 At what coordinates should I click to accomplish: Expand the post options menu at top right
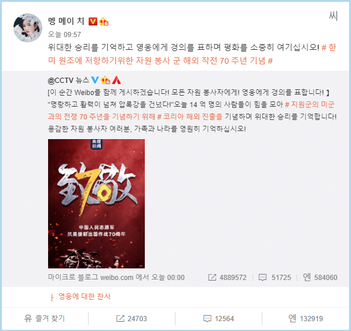click(x=333, y=16)
